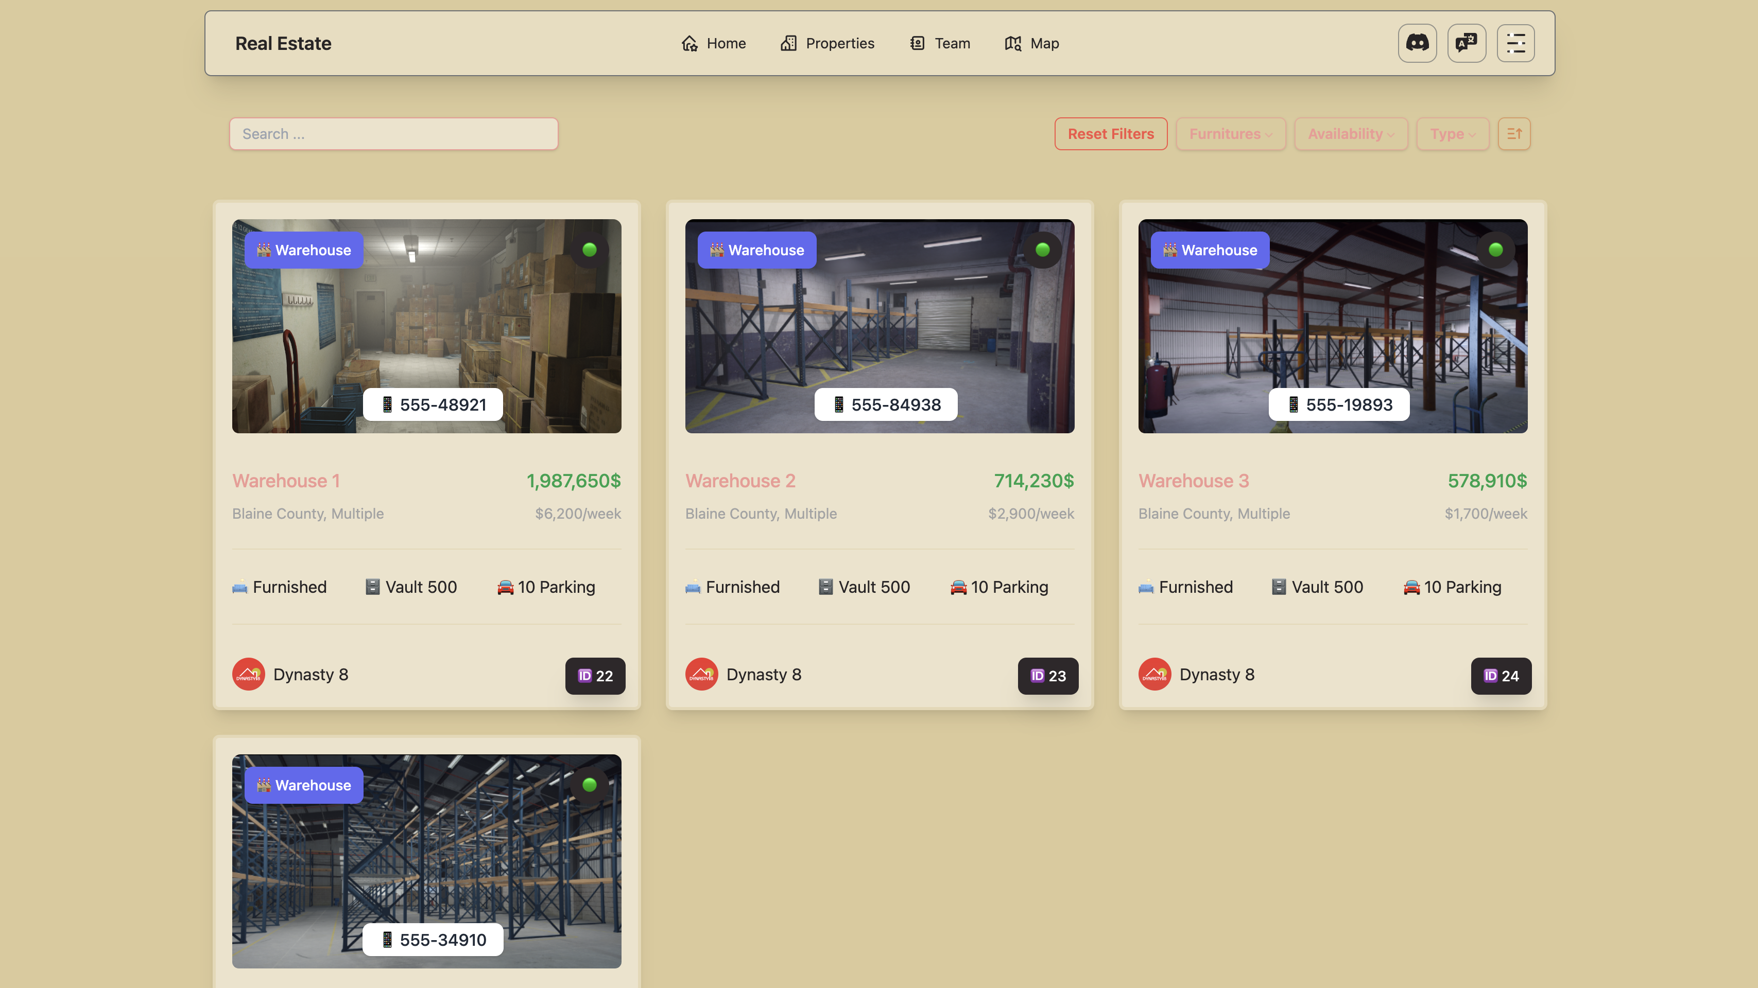Open the settings sliders icon button
The width and height of the screenshot is (1758, 988).
tap(1515, 43)
